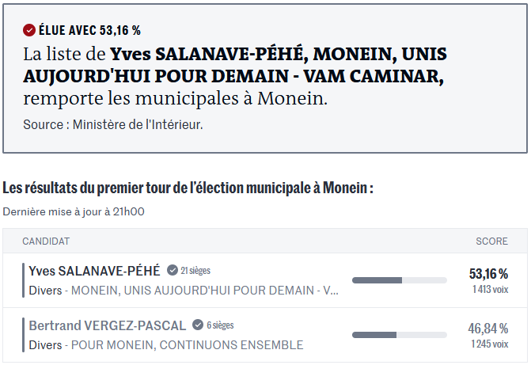The width and height of the screenshot is (531, 365).
Task: Click the checkmark icon beside Yves SALANAVE-PÉHÉ
Action: tap(173, 271)
